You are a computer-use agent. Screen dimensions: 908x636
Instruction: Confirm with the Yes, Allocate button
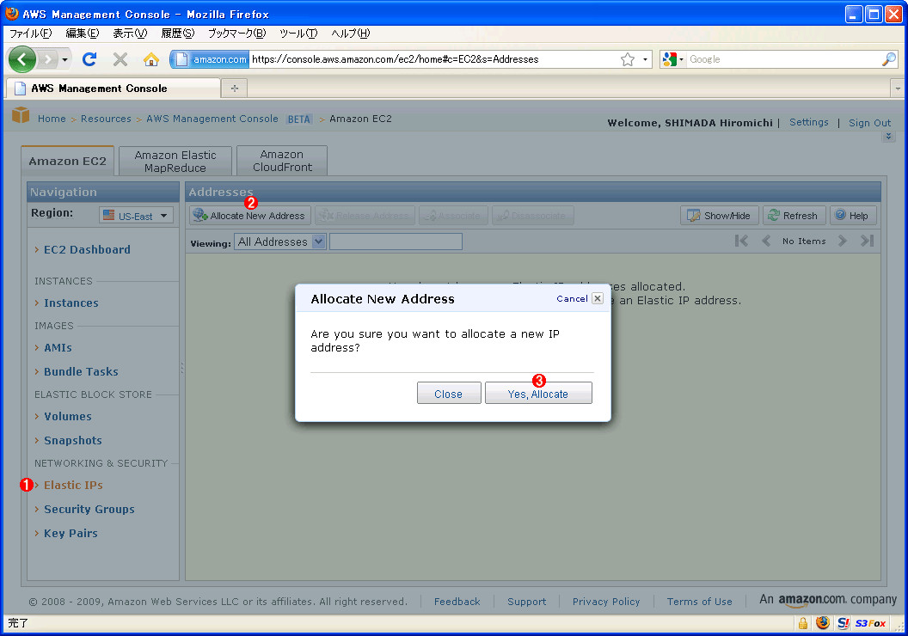coord(538,394)
